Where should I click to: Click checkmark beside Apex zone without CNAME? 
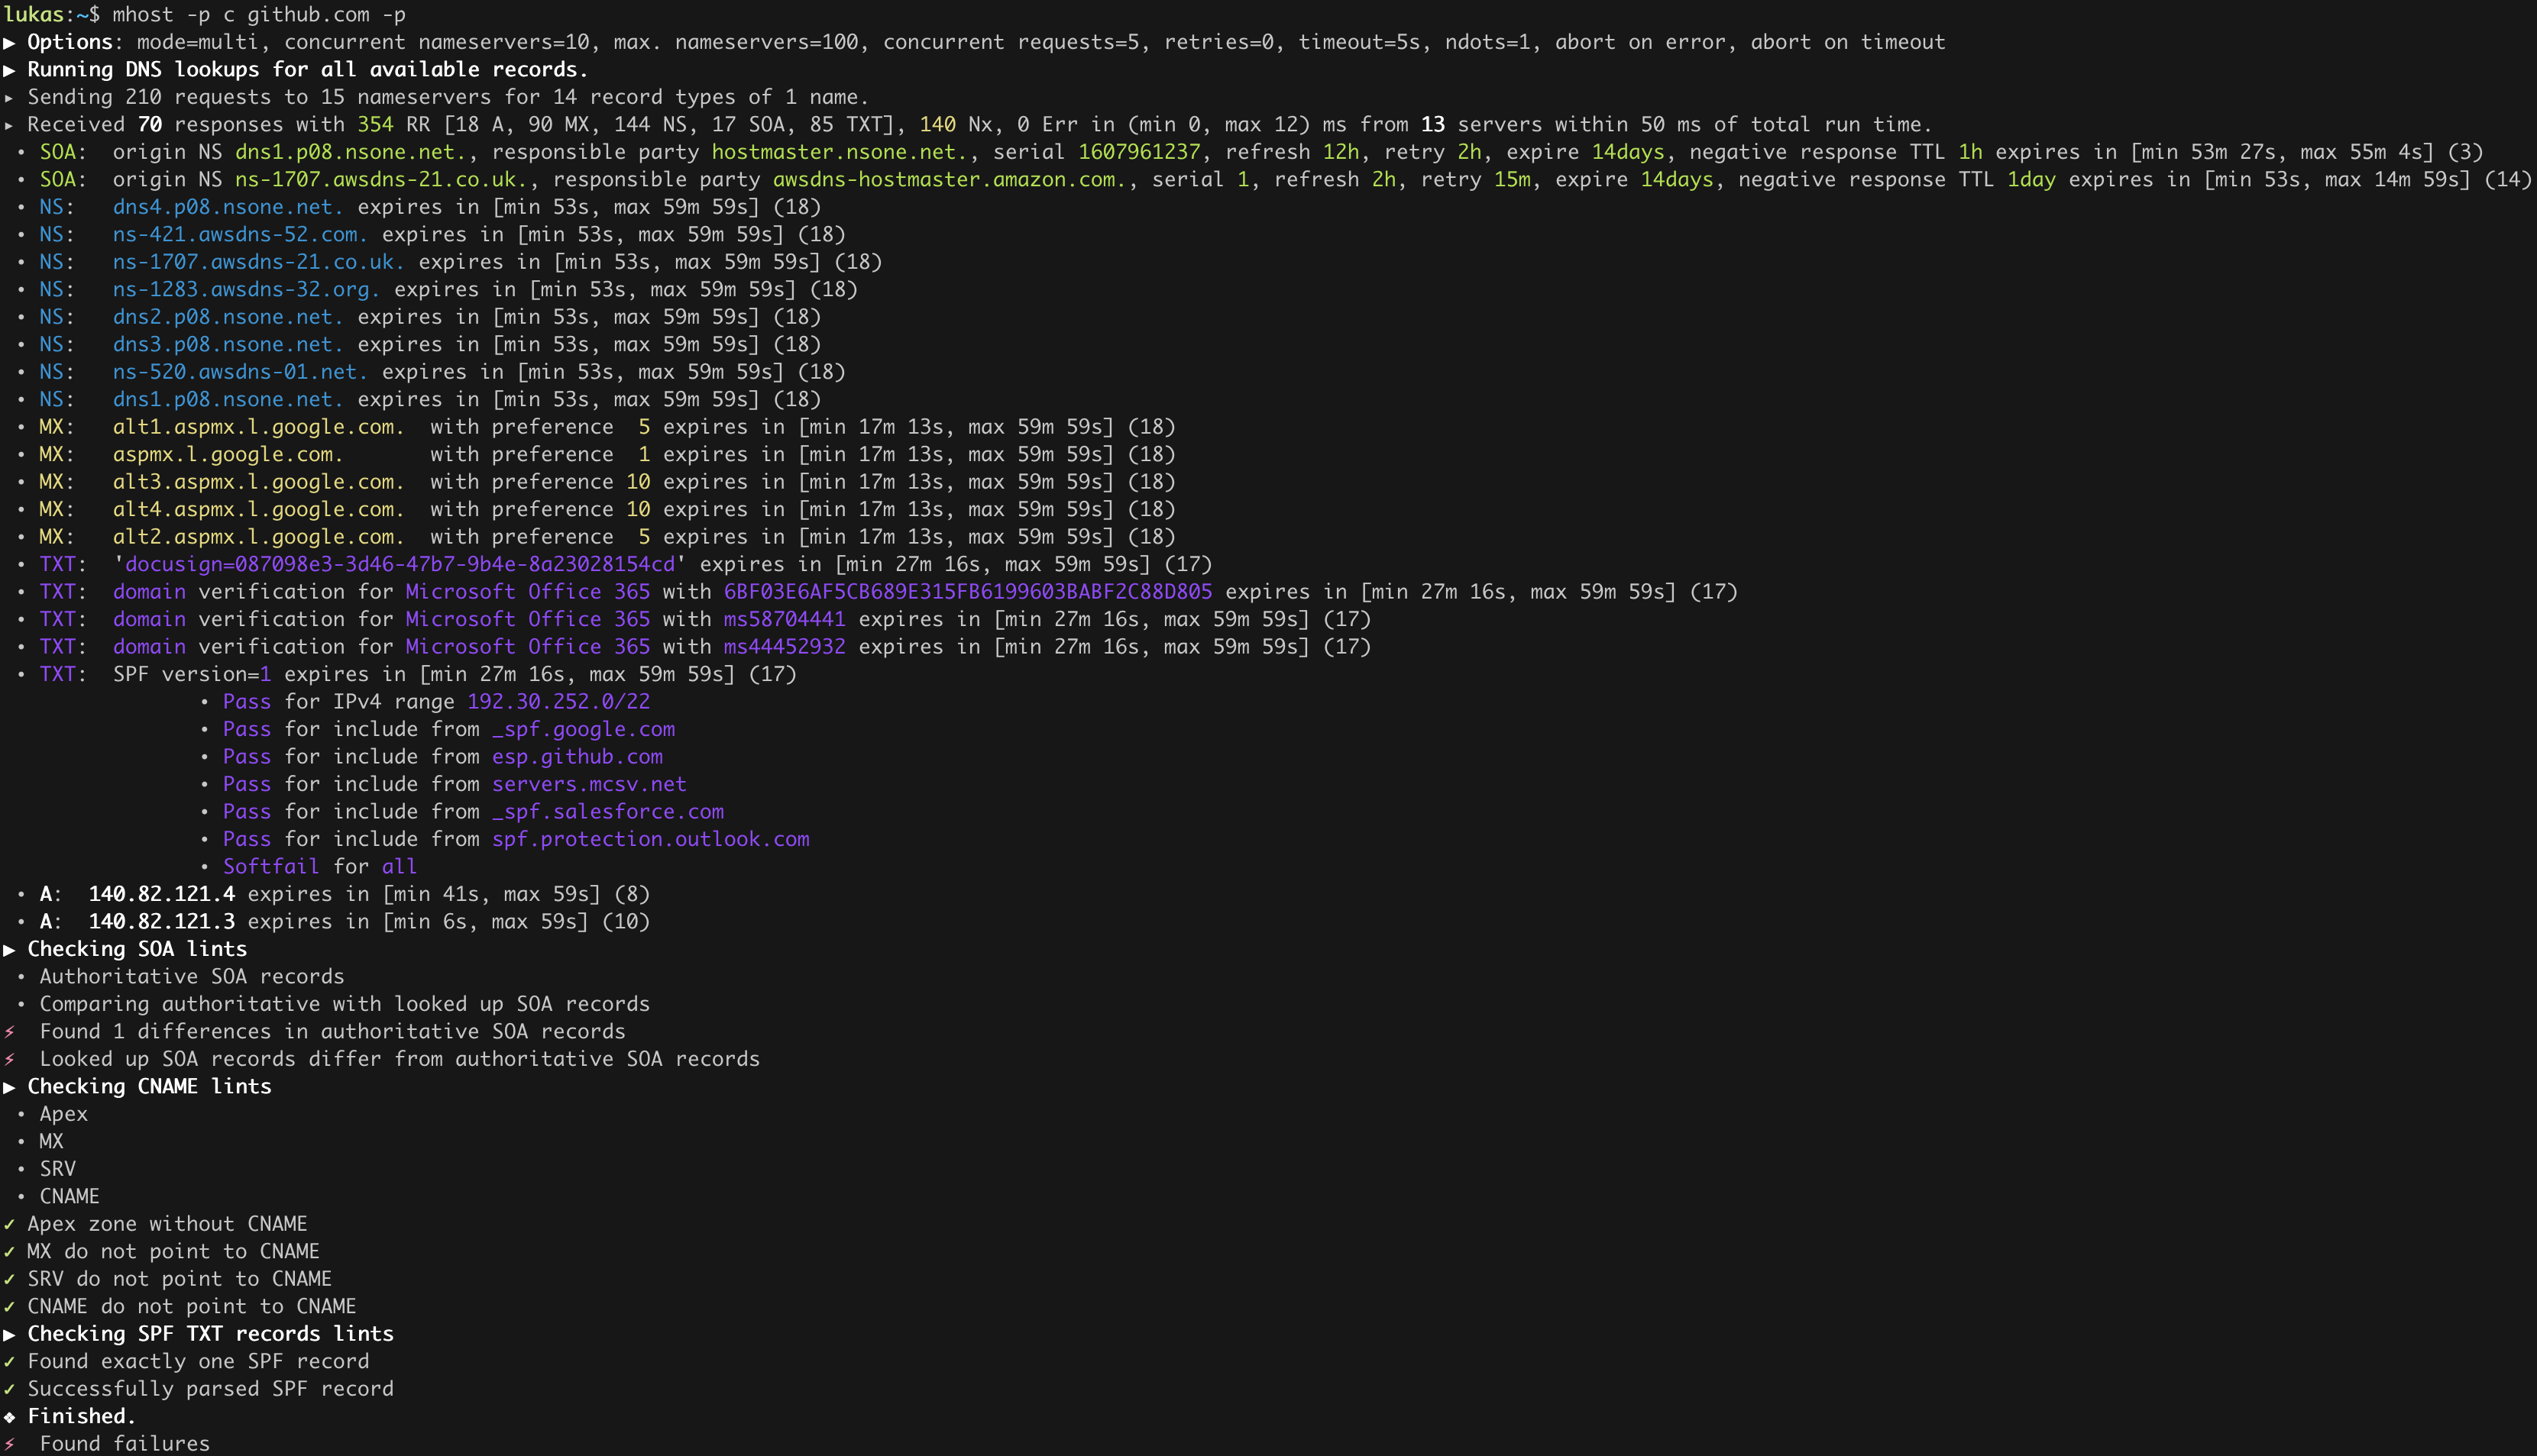pos(9,1224)
